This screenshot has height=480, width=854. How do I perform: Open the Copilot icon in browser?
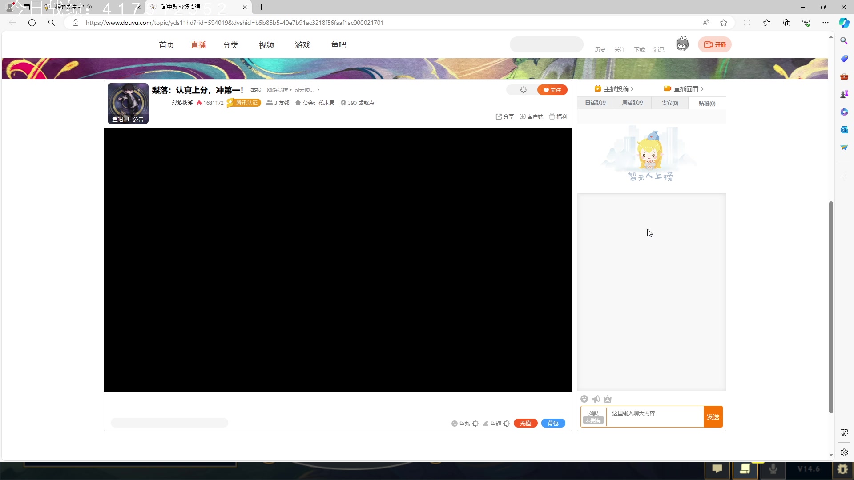tap(844, 23)
